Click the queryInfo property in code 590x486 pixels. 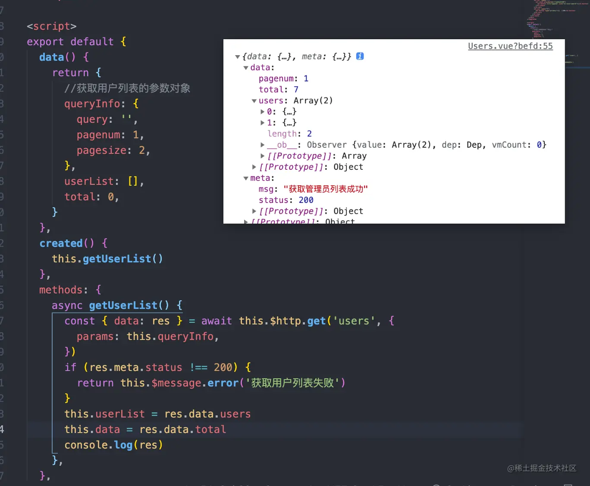pos(92,104)
